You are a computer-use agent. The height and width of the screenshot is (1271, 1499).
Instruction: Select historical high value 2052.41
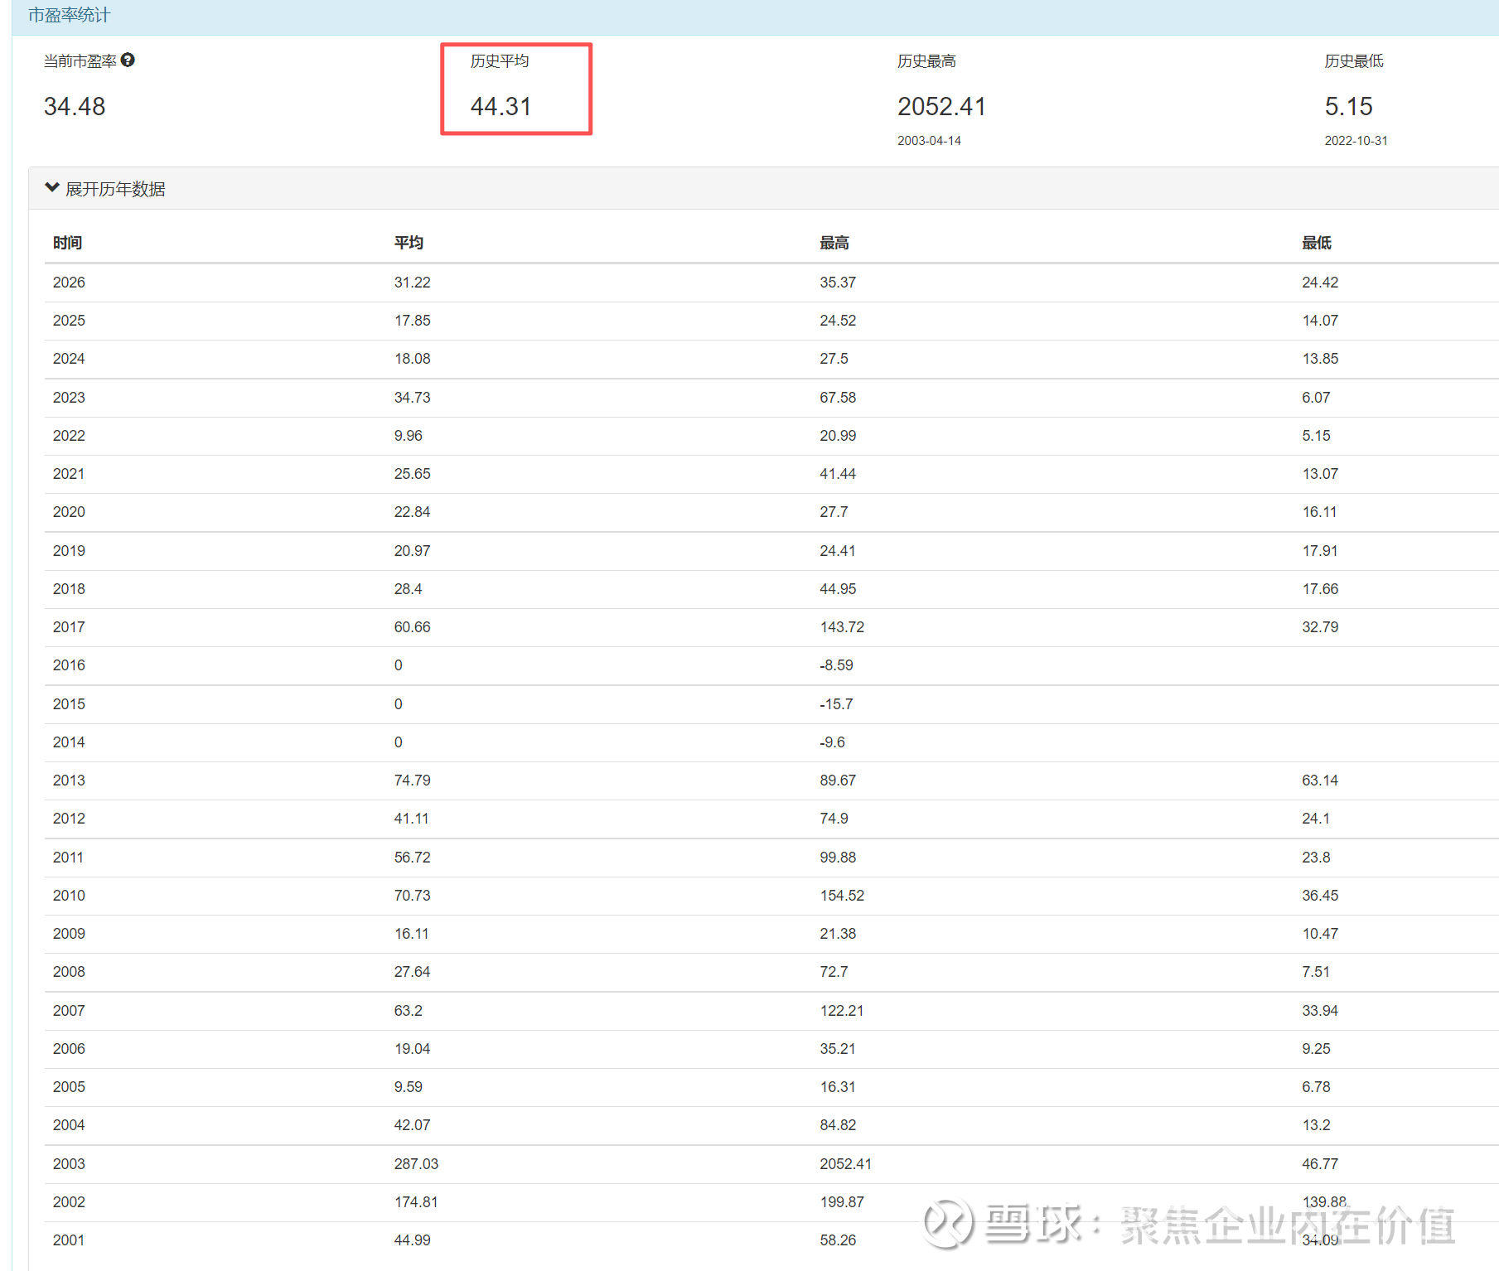tap(941, 106)
